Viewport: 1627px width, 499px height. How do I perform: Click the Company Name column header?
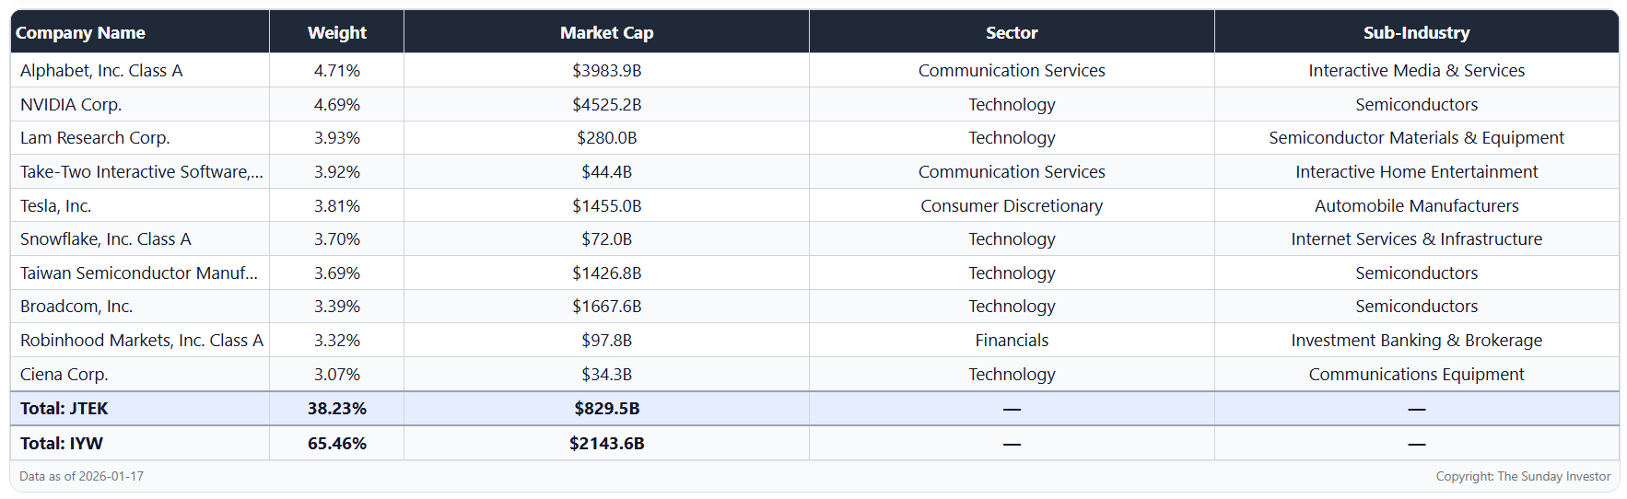80,33
